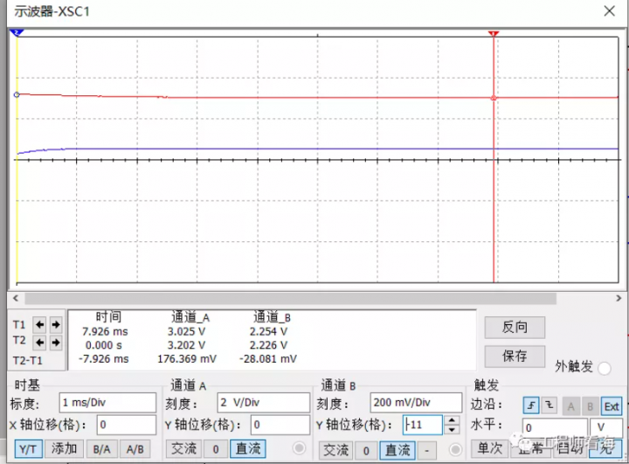Open trigger level unit V field
The image size is (629, 464).
tap(607, 427)
